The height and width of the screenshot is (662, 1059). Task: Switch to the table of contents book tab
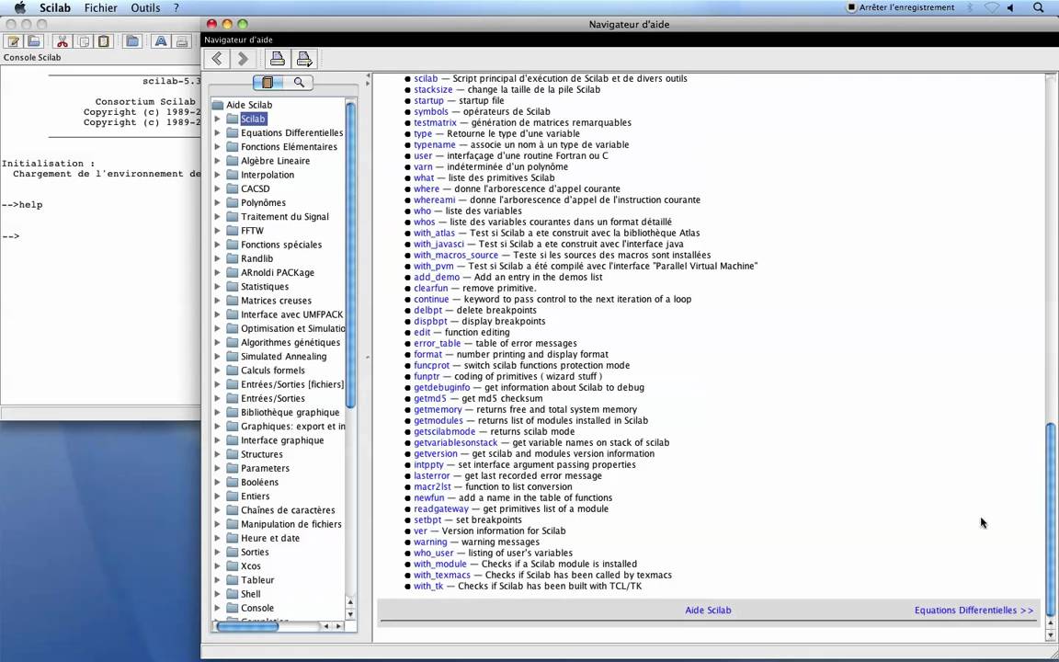(x=268, y=83)
